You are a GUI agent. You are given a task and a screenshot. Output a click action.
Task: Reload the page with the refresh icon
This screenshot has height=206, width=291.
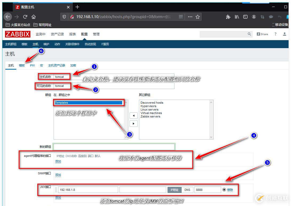pyautogui.click(x=25, y=17)
